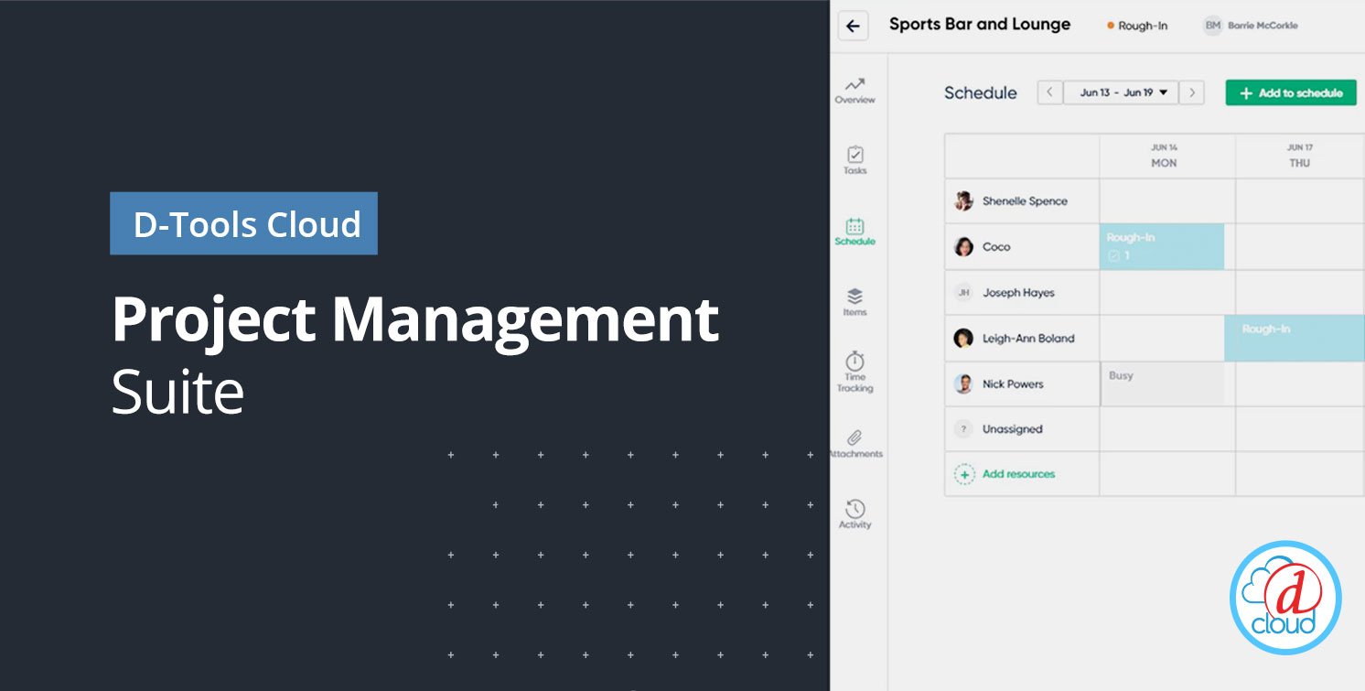The image size is (1365, 691).
Task: Go to next week in Schedule
Action: (1191, 92)
